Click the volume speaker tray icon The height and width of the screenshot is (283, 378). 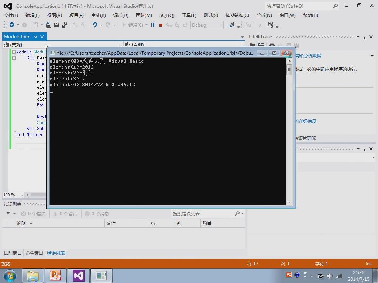[330, 276]
